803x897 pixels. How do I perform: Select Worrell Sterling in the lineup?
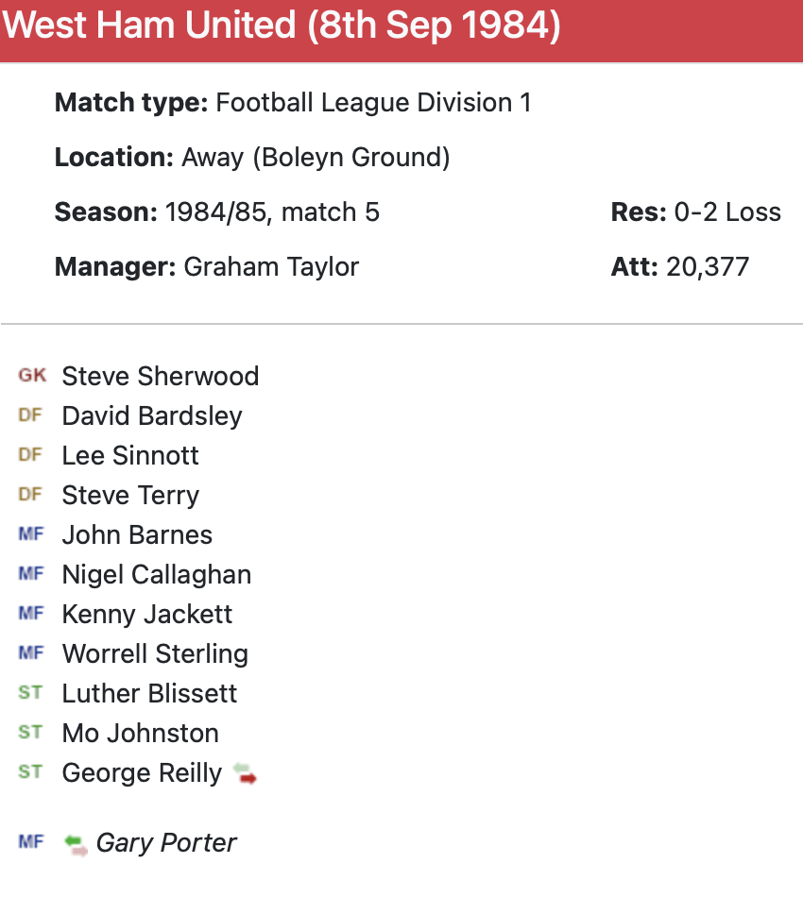tap(155, 653)
